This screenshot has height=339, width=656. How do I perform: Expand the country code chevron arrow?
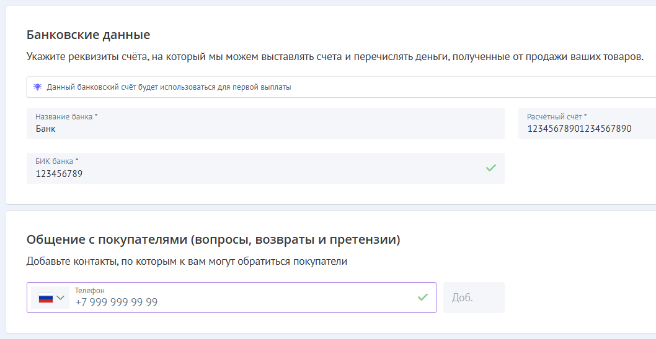[x=60, y=298]
